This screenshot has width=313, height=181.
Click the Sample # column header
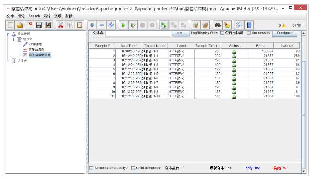pyautogui.click(x=102, y=46)
